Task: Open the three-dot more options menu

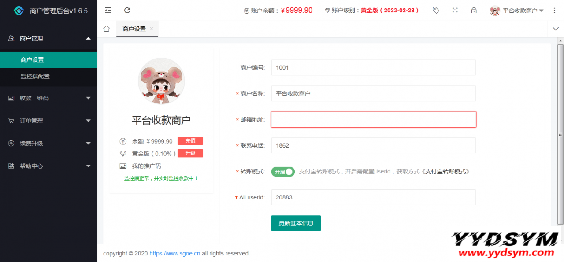Action: (554, 10)
